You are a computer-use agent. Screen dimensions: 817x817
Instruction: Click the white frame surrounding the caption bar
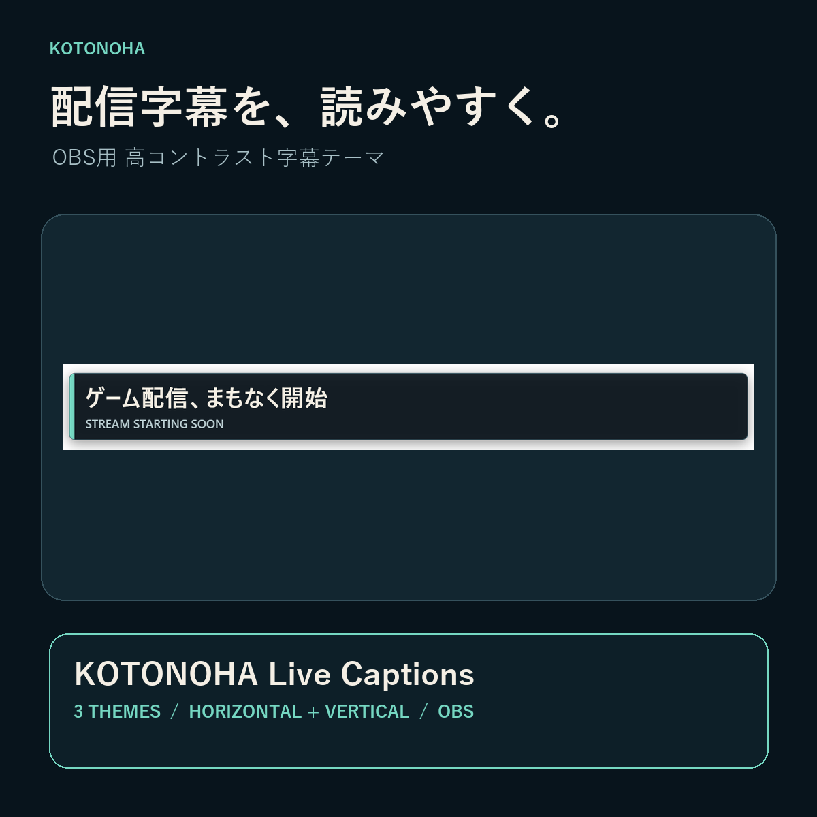coord(408,368)
